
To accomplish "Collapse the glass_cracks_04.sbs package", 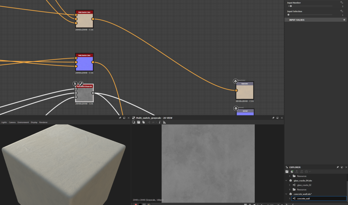I will 286,181.
